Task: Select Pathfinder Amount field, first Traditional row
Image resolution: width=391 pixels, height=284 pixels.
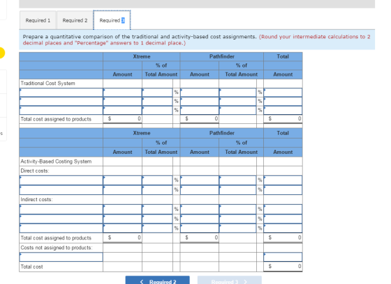Action: [200, 93]
